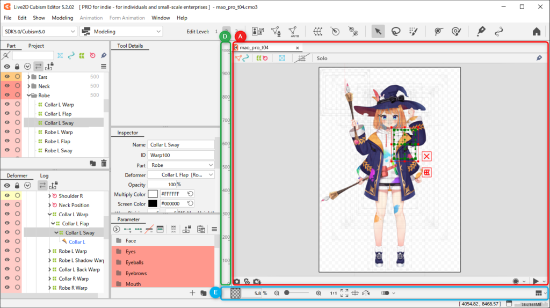
Task: Toggle visibility of Neck Position deformer
Action: point(7,204)
